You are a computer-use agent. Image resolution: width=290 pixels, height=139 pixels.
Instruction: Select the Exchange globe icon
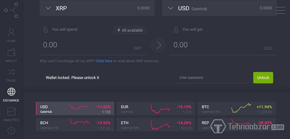(x=11, y=92)
